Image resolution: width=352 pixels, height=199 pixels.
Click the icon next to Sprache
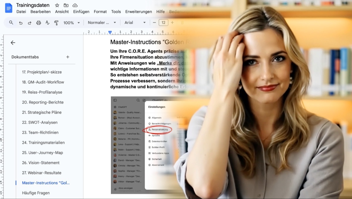pyautogui.click(x=150, y=135)
